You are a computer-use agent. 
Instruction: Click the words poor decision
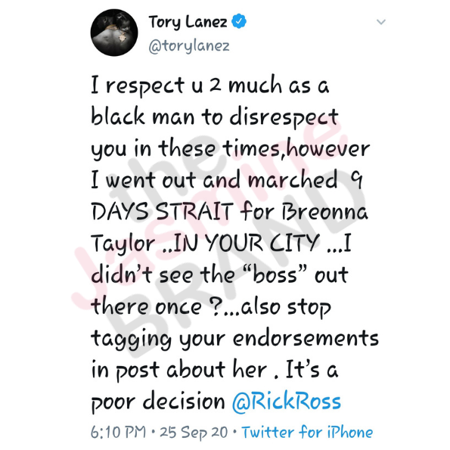click(158, 402)
